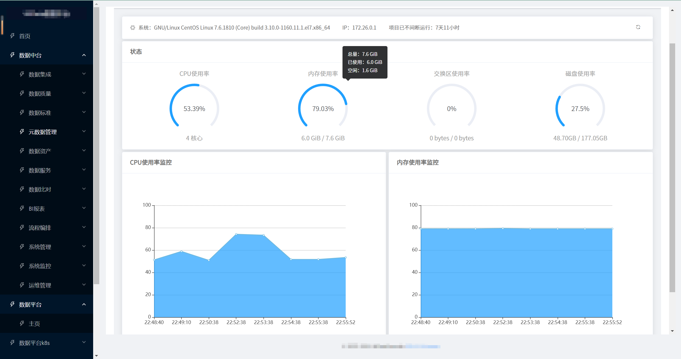Expand the BI报表 submenu chevron
681x359 pixels.
tap(84, 208)
